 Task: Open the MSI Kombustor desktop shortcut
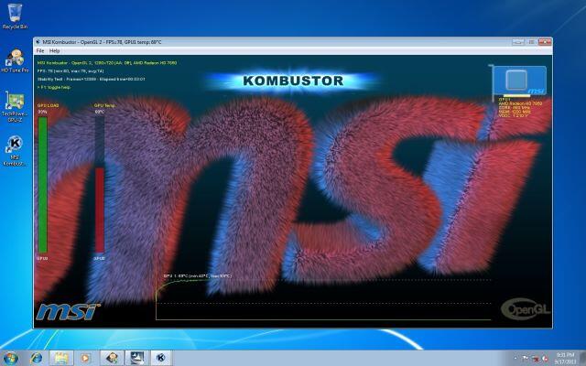(15, 150)
